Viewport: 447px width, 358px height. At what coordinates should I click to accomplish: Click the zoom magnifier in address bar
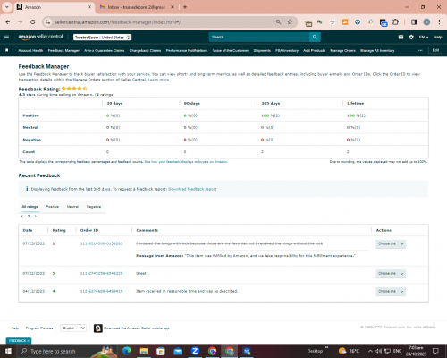278,22
